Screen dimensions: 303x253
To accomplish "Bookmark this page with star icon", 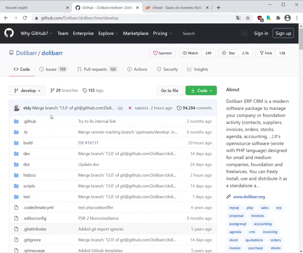I will pos(248,18).
